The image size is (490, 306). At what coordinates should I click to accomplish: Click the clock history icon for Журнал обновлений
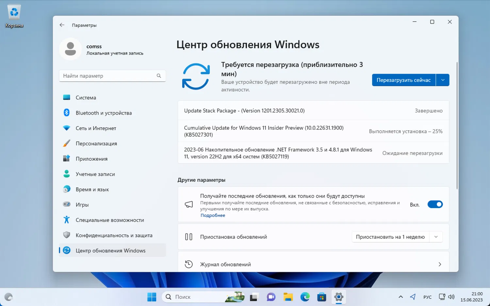tap(189, 264)
